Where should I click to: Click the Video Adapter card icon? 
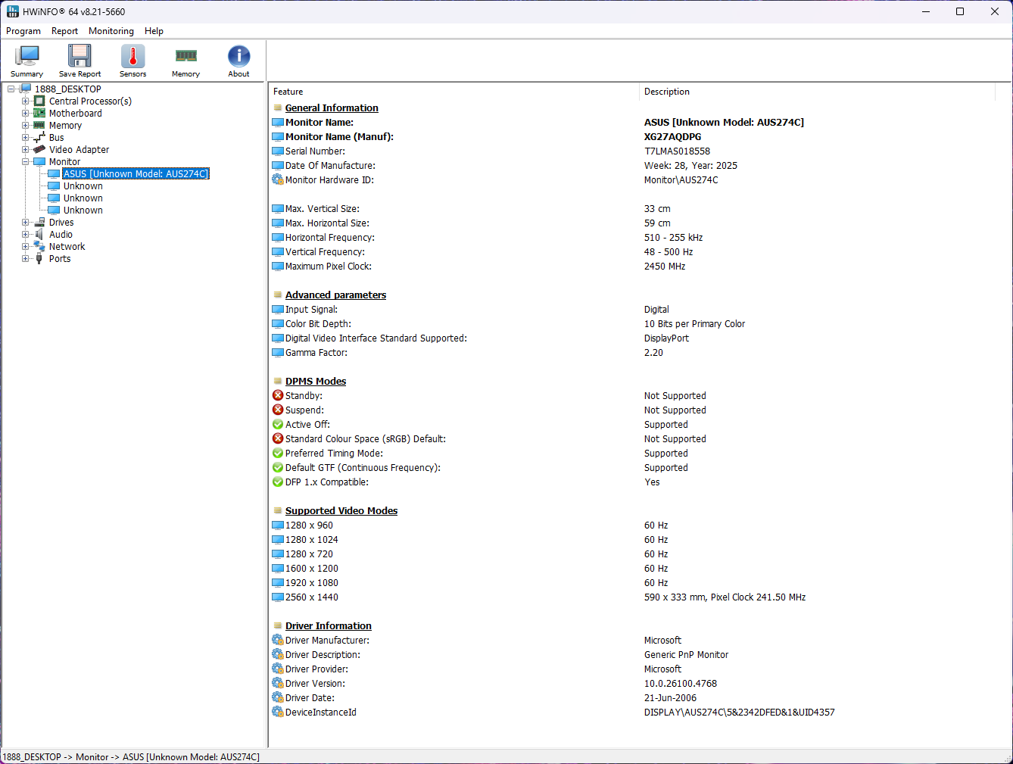pos(39,149)
